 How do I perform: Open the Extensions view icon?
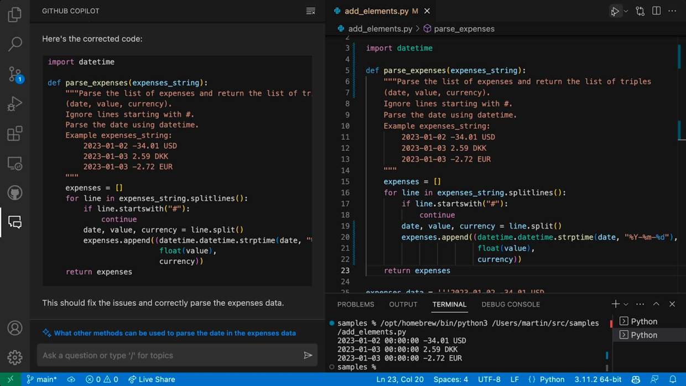15,133
